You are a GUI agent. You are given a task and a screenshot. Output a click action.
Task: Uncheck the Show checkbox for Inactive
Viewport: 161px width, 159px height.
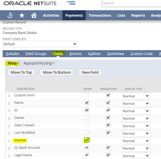pyautogui.click(x=87, y=140)
